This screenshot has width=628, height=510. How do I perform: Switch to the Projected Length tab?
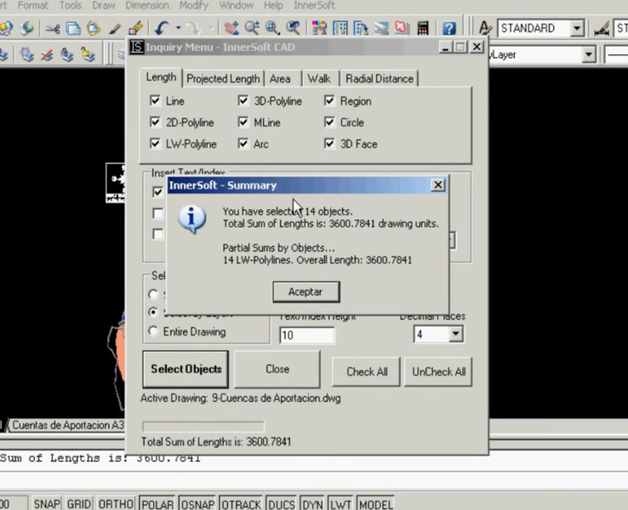click(223, 78)
